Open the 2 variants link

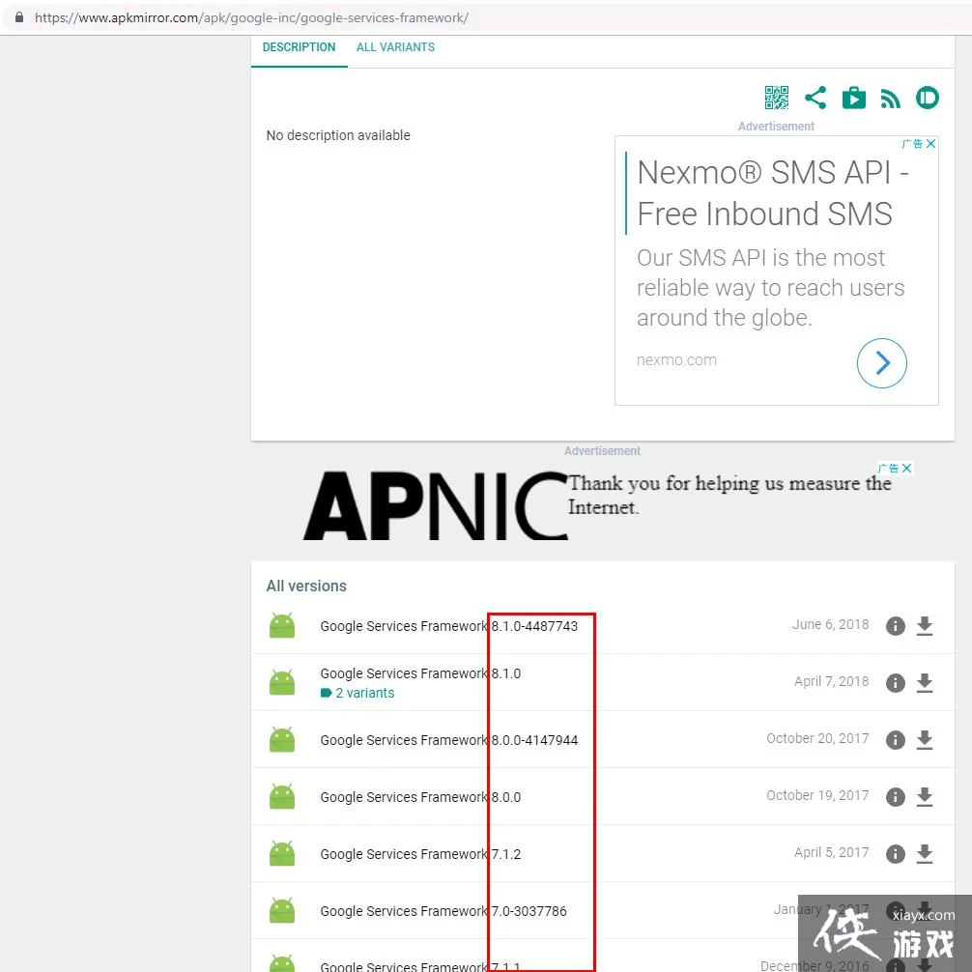click(x=357, y=693)
